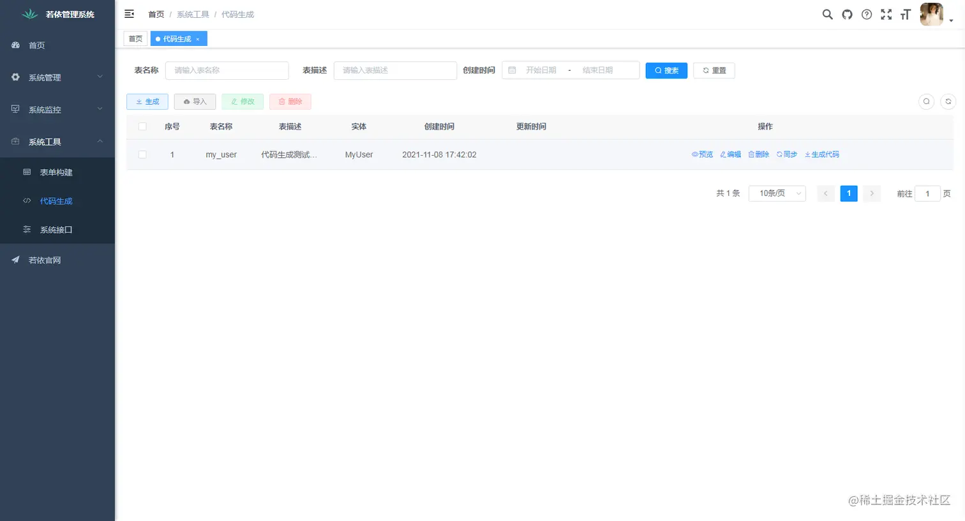Check the my_user row checkbox

[x=142, y=155]
